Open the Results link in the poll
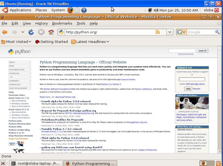The height and width of the screenshot is (166, 223). (x=197, y=89)
